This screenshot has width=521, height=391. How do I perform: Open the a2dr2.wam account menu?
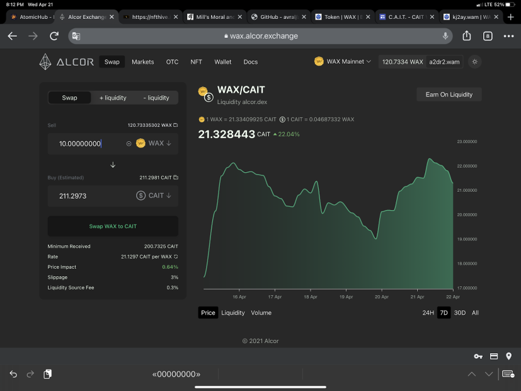pyautogui.click(x=444, y=62)
